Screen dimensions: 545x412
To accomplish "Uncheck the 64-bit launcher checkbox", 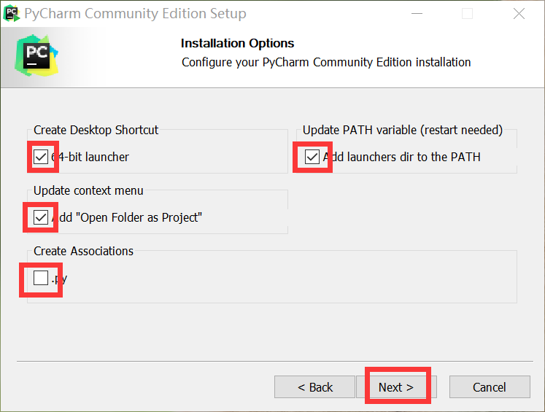I will click(41, 157).
